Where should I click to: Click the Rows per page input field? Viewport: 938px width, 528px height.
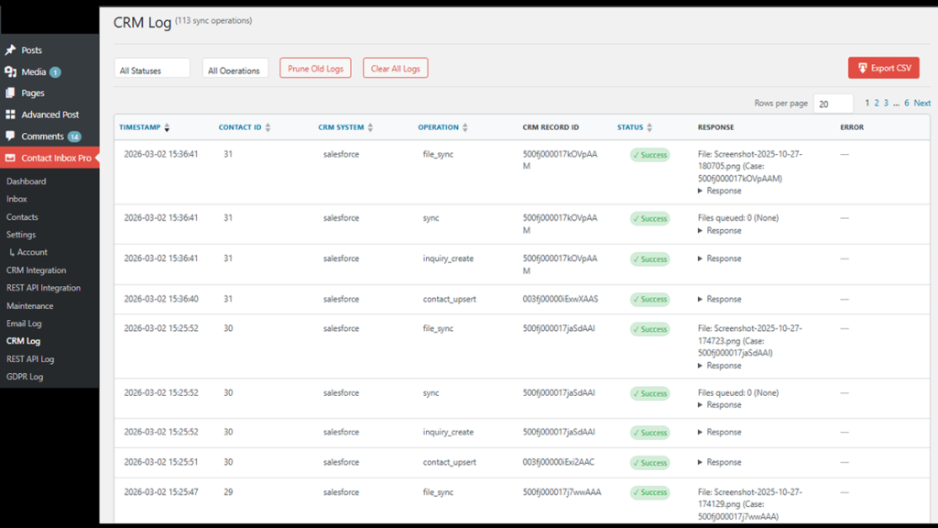tap(833, 104)
